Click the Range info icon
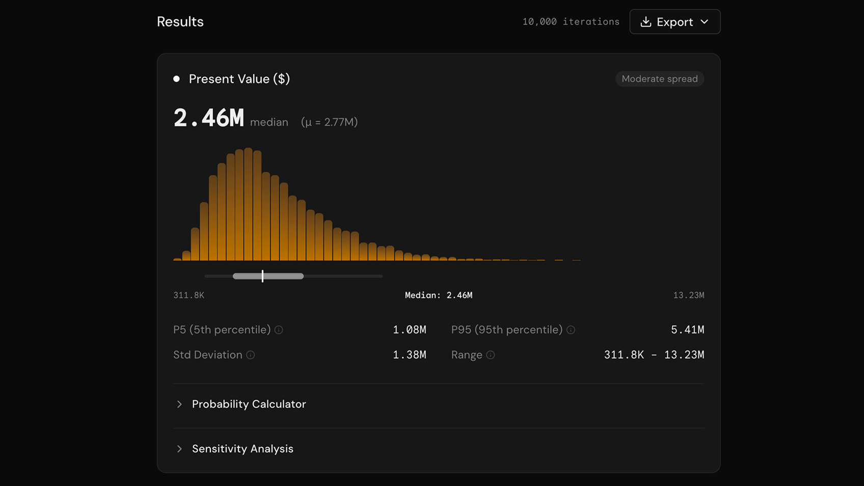 point(490,355)
